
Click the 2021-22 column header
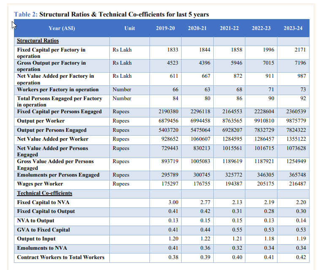click(x=229, y=28)
